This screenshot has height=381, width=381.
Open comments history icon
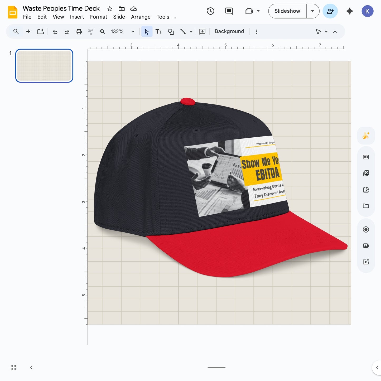point(229,11)
